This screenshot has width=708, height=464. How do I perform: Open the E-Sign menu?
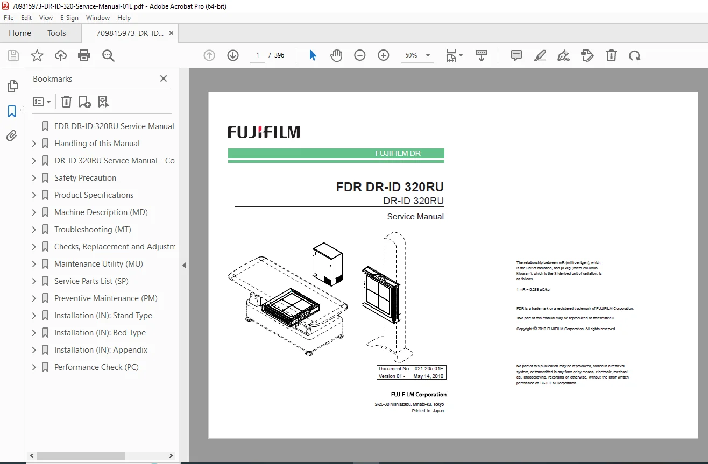click(69, 18)
